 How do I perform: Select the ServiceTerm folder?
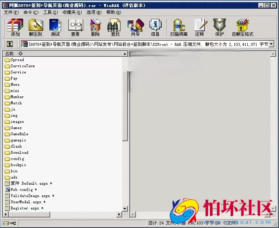(x=20, y=66)
